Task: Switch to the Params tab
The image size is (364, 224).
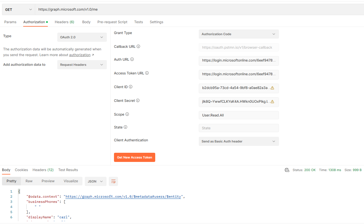Action: pyautogui.click(x=10, y=22)
